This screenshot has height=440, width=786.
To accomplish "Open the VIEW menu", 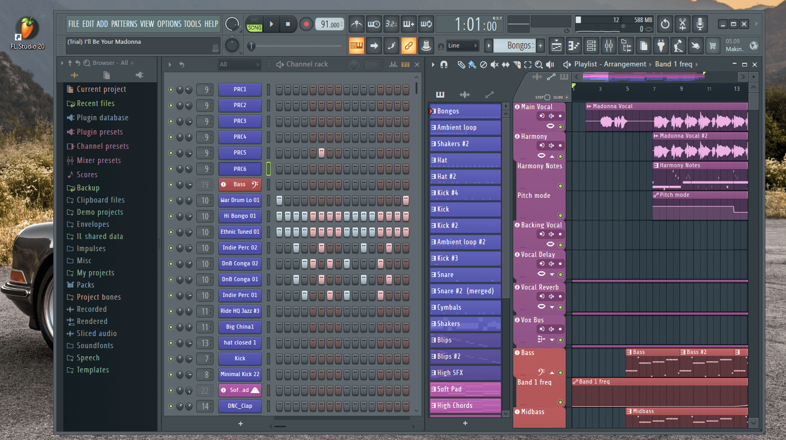I will click(x=147, y=24).
